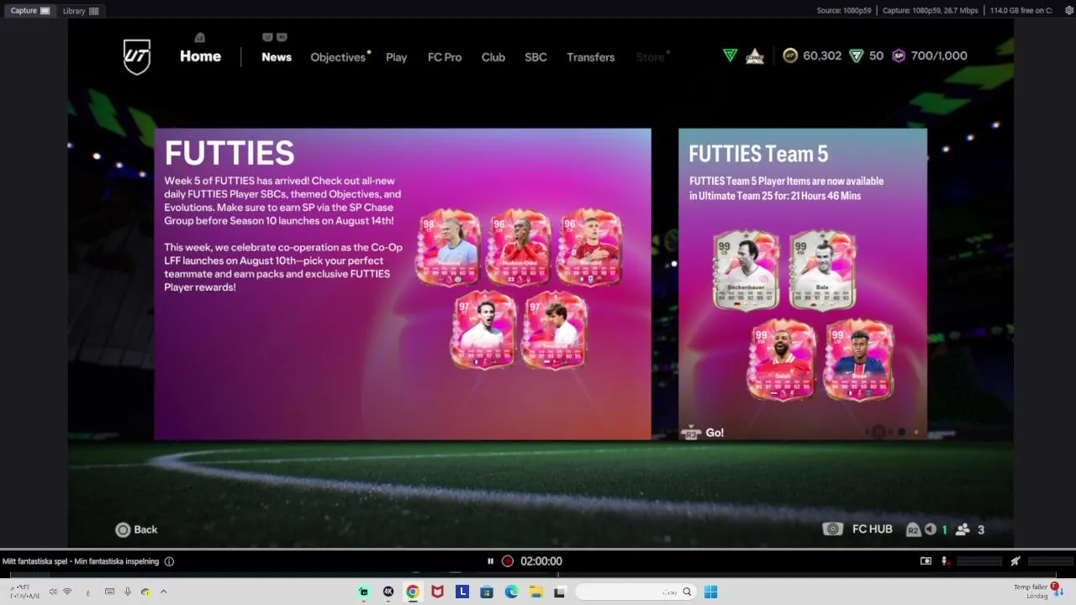Open the Objectives tab
The width and height of the screenshot is (1076, 605).
tap(338, 57)
